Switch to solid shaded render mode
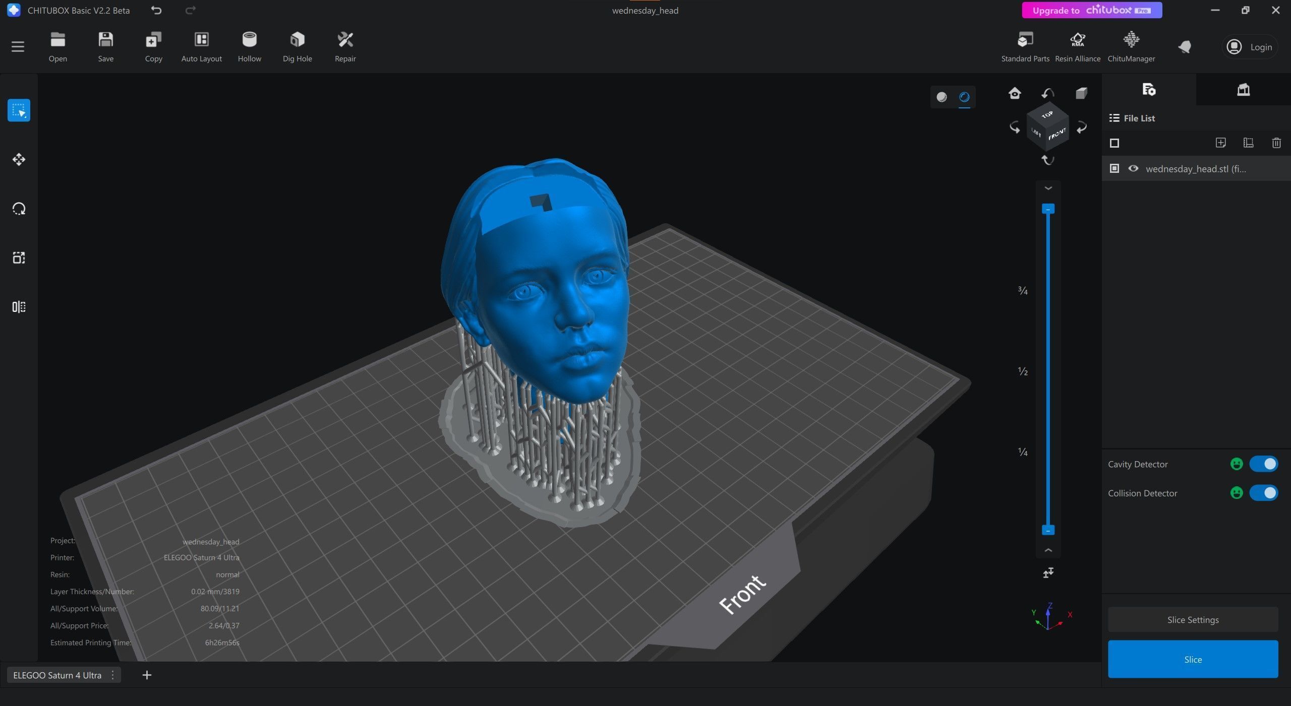Screen dimensions: 1291x706 click(942, 97)
